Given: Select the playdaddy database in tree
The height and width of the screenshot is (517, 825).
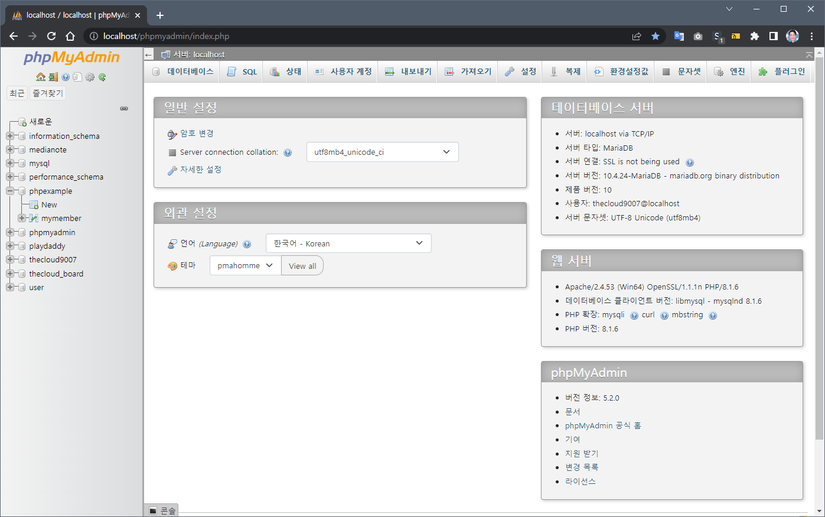Looking at the screenshot, I should coord(47,246).
